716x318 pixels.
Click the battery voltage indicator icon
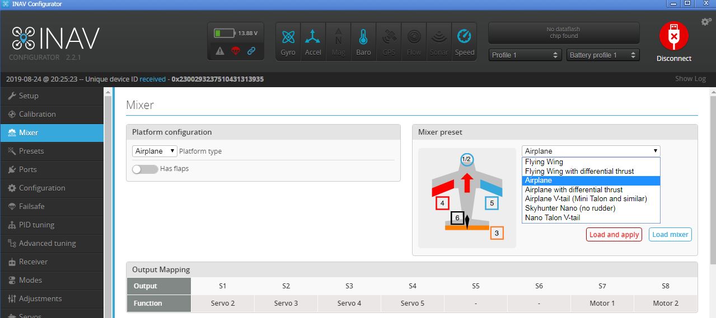(225, 33)
